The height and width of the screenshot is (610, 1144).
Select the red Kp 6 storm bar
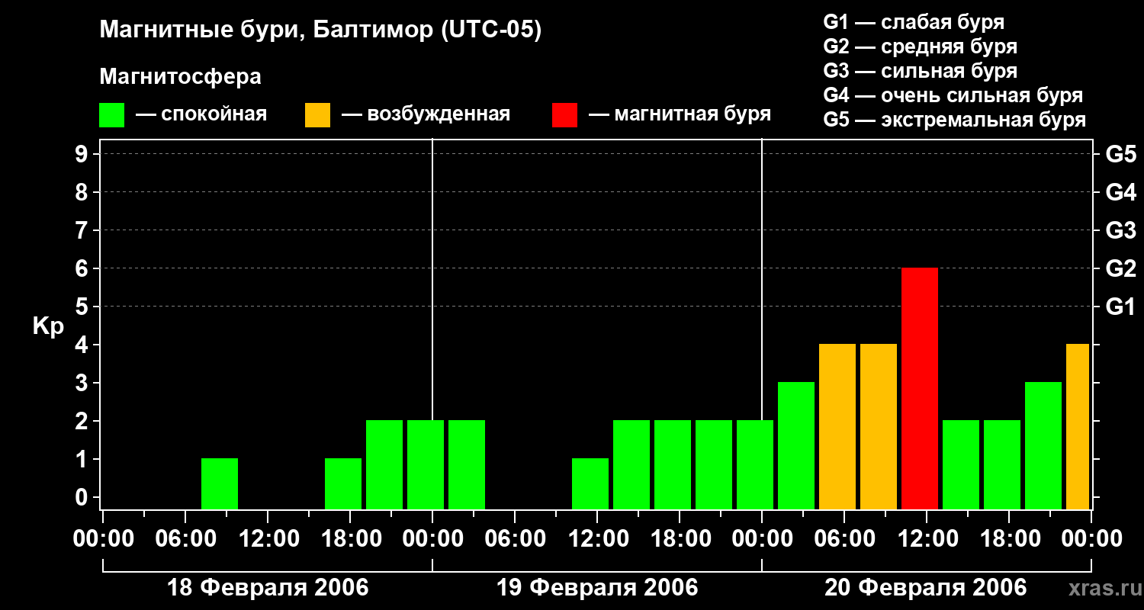pyautogui.click(x=920, y=389)
